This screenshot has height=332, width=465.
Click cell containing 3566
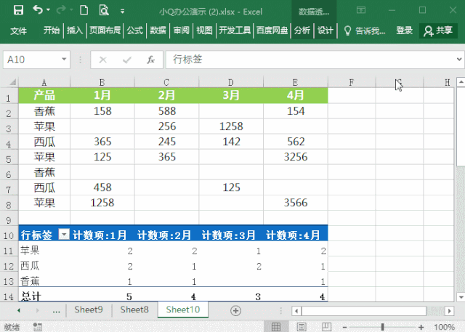point(296,203)
